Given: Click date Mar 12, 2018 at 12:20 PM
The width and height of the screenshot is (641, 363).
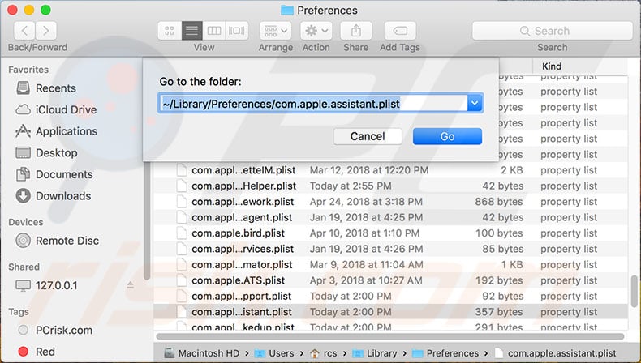Looking at the screenshot, I should [368, 170].
